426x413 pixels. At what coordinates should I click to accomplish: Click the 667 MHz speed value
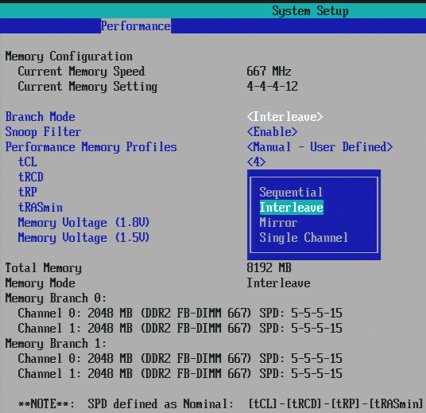coord(269,72)
